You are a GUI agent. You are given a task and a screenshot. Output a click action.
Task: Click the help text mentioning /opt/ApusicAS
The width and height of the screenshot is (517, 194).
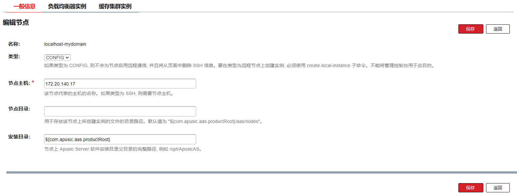[x=124, y=149]
